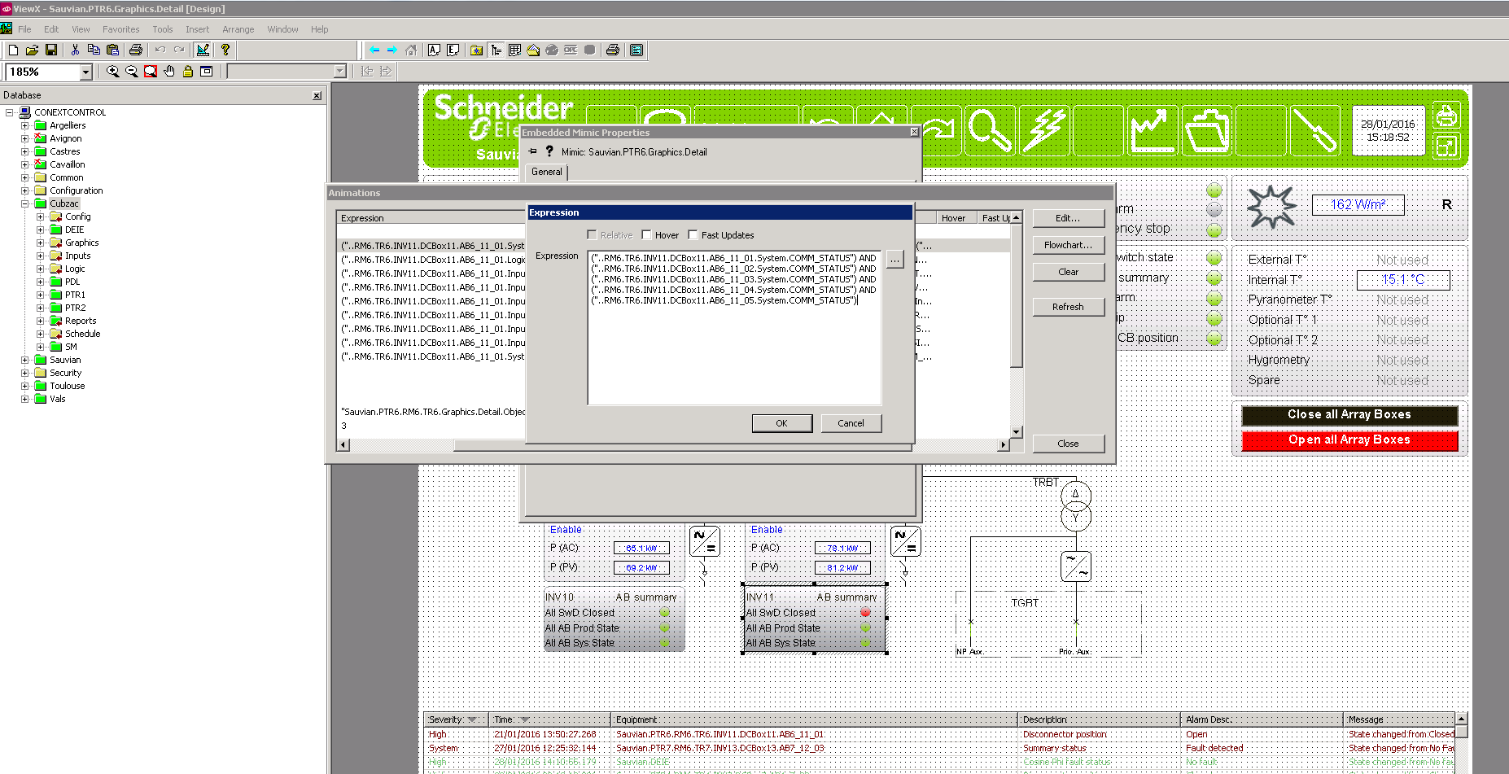Enable the Hover checkbox
Screen dimensions: 1509x774
click(646, 235)
